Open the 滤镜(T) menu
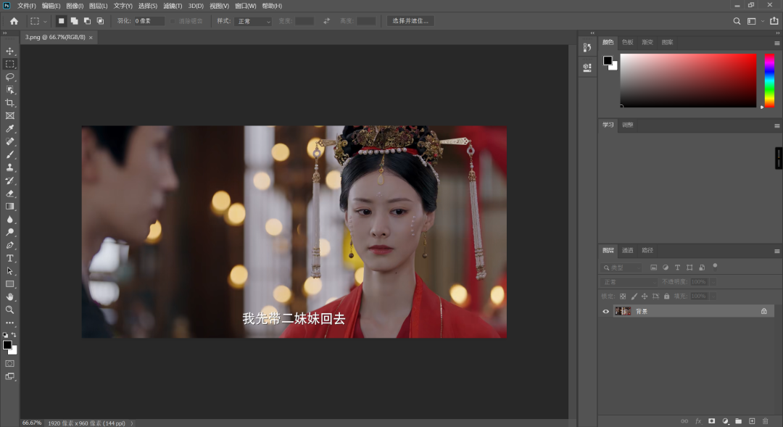This screenshot has width=783, height=427. pos(173,6)
